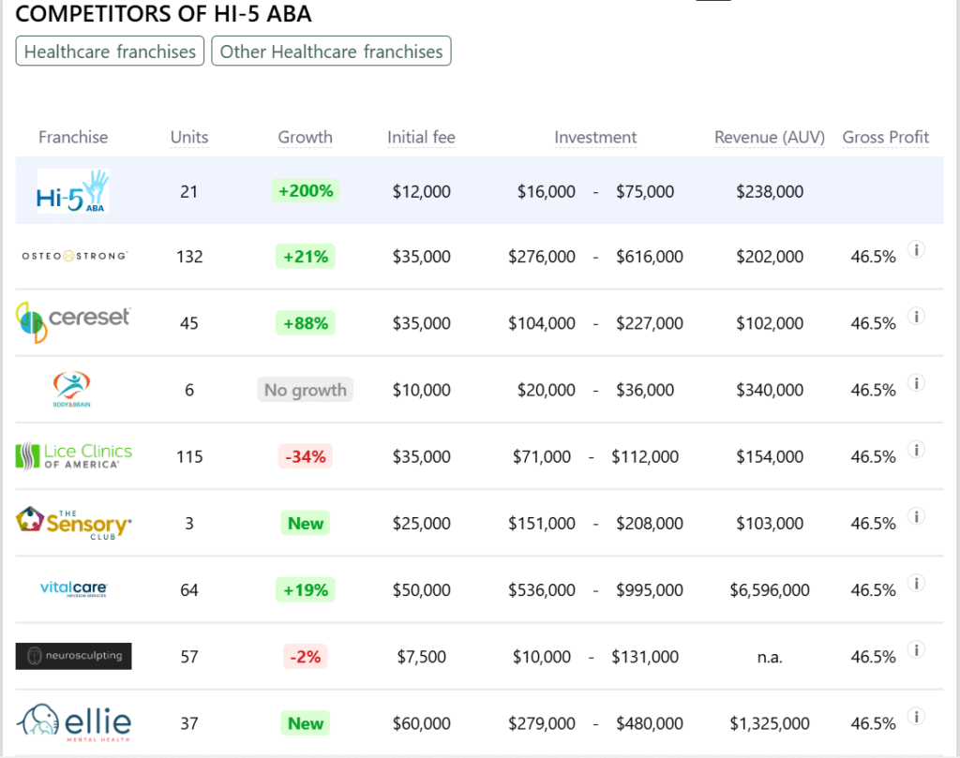Open The Sensory Club logo
The height and width of the screenshot is (758, 960).
tap(73, 523)
